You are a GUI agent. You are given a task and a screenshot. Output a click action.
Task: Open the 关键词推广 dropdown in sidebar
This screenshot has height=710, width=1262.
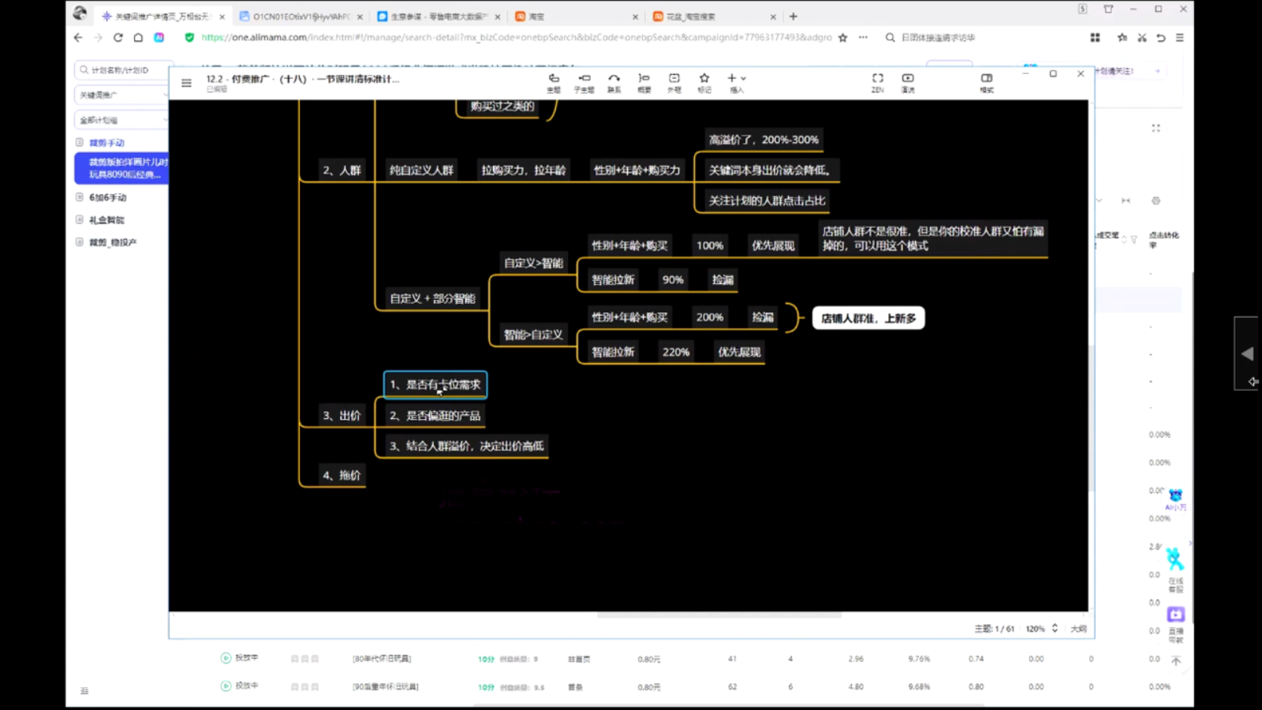pyautogui.click(x=122, y=95)
